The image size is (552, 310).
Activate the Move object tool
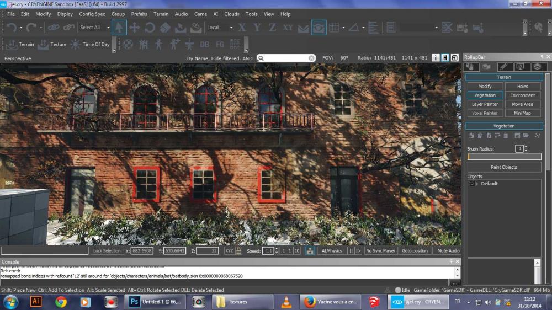[x=135, y=28]
